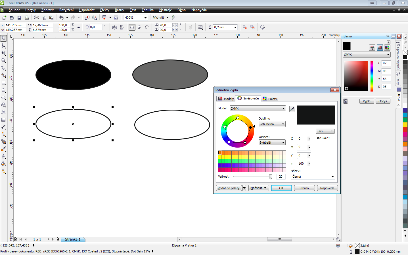Toggle the lock ratio padlock icon
This screenshot has height=255, width=408.
(79, 27)
